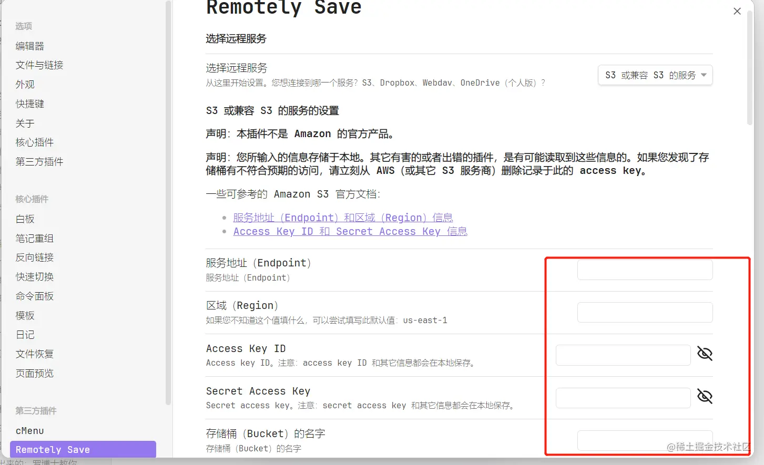Select the 快速切换 plugin settings

35,276
